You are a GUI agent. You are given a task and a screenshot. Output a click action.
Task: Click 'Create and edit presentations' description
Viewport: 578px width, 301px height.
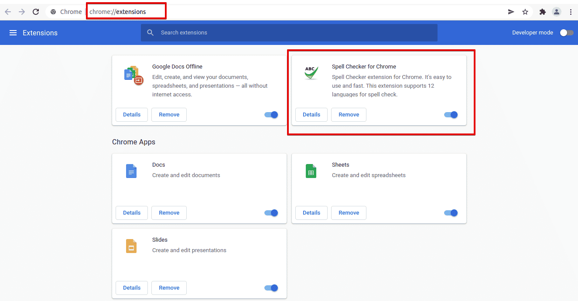[x=189, y=250]
